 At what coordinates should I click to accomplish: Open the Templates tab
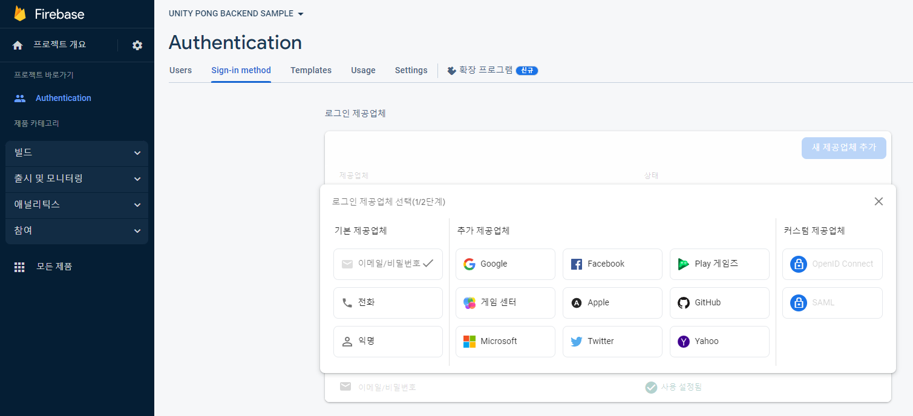(x=311, y=70)
